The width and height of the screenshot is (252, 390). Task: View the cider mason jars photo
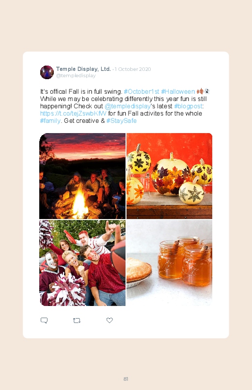click(169, 263)
